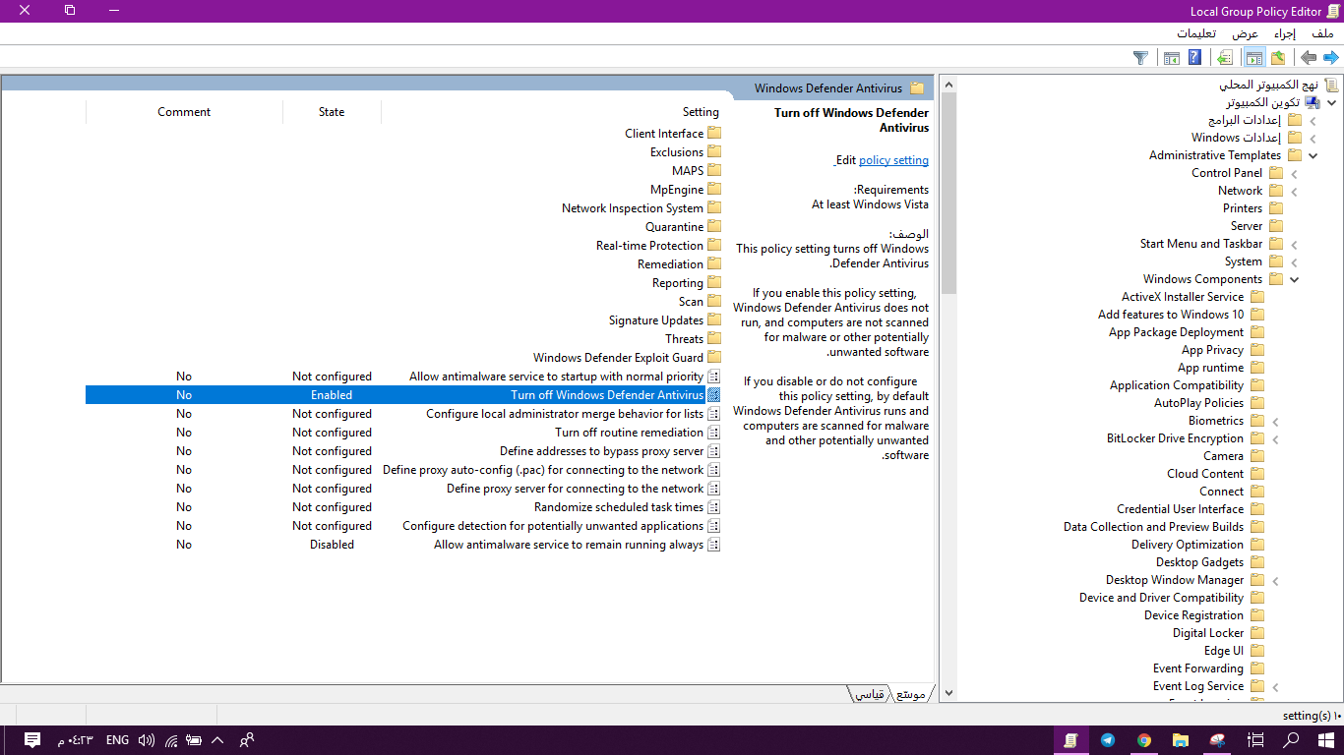Select Cloud Content in the tree

click(1205, 474)
